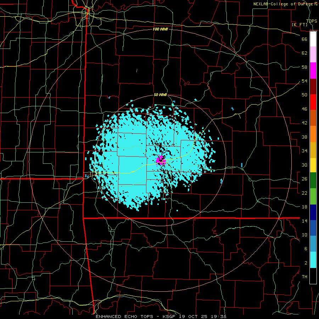Click the "[K FT]" units label
This screenshot has height=319, width=319.
coord(300,25)
